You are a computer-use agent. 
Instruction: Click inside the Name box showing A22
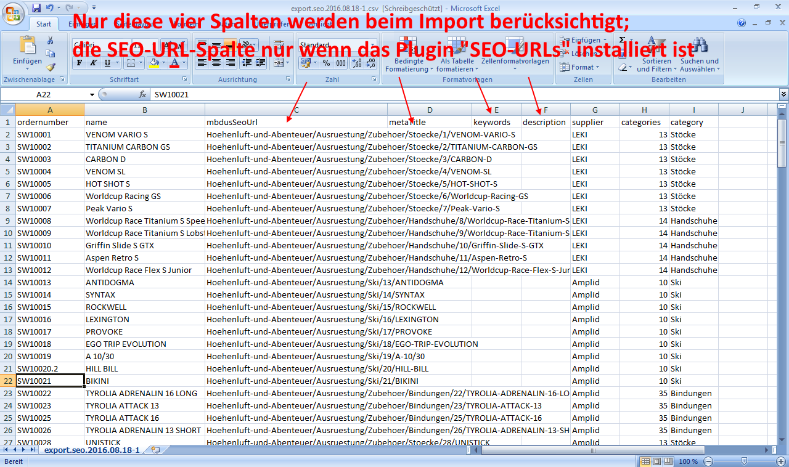(x=43, y=94)
